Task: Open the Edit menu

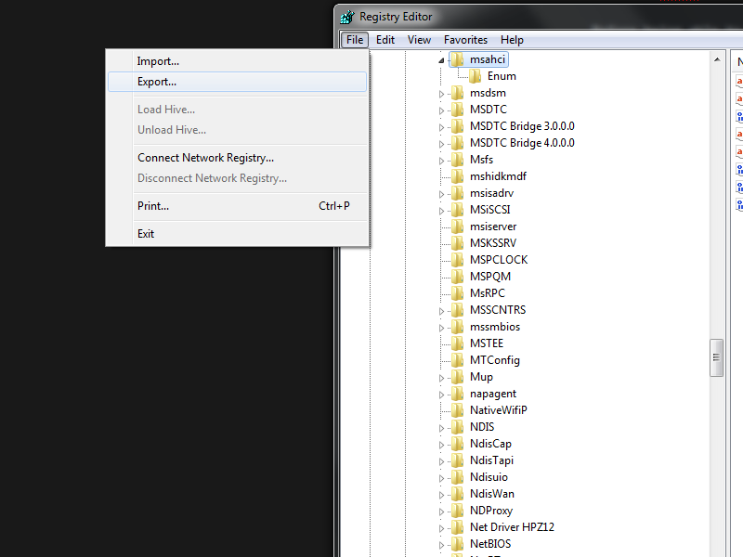Action: tap(385, 40)
